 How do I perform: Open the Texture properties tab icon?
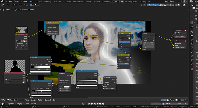pyautogui.click(x=192, y=69)
